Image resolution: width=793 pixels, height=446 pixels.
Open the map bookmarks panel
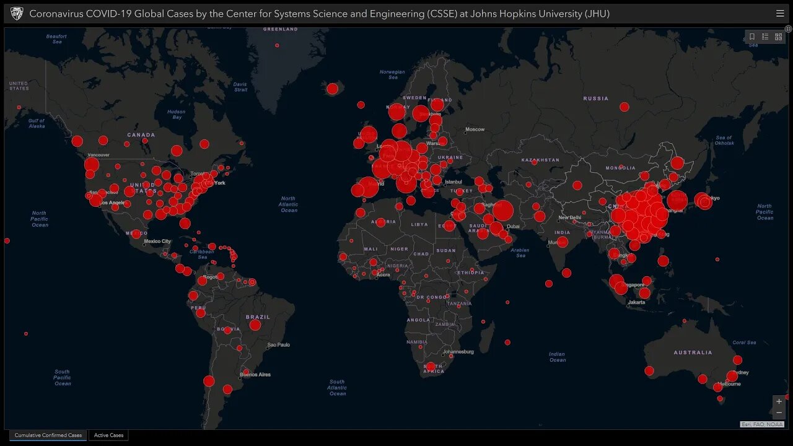coord(752,37)
